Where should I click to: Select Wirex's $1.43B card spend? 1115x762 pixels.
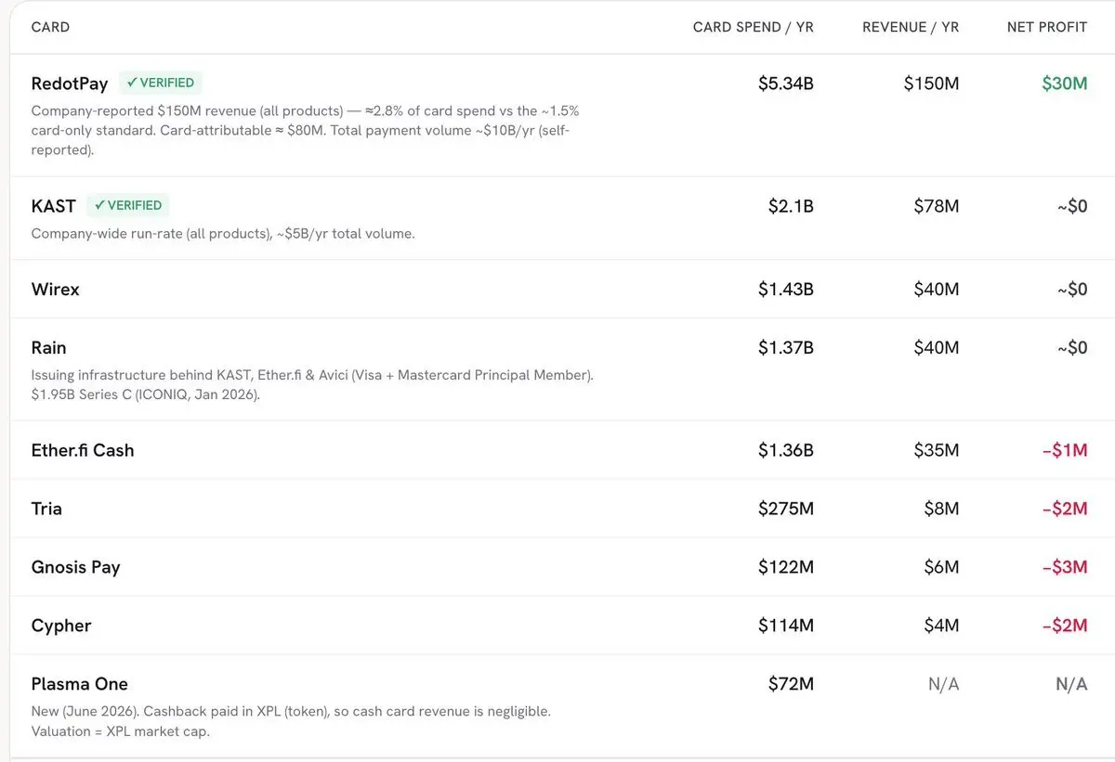pyautogui.click(x=786, y=290)
